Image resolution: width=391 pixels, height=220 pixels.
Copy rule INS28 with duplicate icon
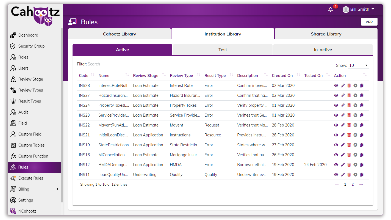(362, 86)
